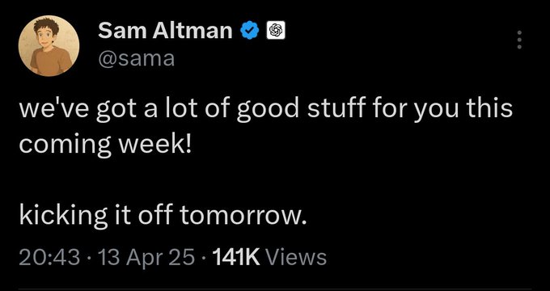This screenshot has height=291, width=550.
Task: Click the word 'tomorrow' in the tweet
Action: coord(241,217)
